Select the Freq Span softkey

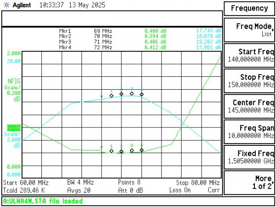tap(249, 132)
